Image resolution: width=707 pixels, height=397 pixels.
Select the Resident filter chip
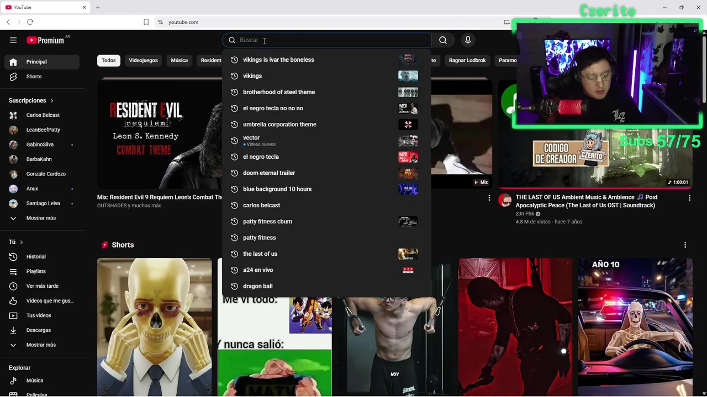point(210,60)
